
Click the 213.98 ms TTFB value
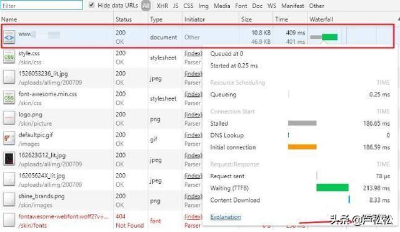[376, 188]
